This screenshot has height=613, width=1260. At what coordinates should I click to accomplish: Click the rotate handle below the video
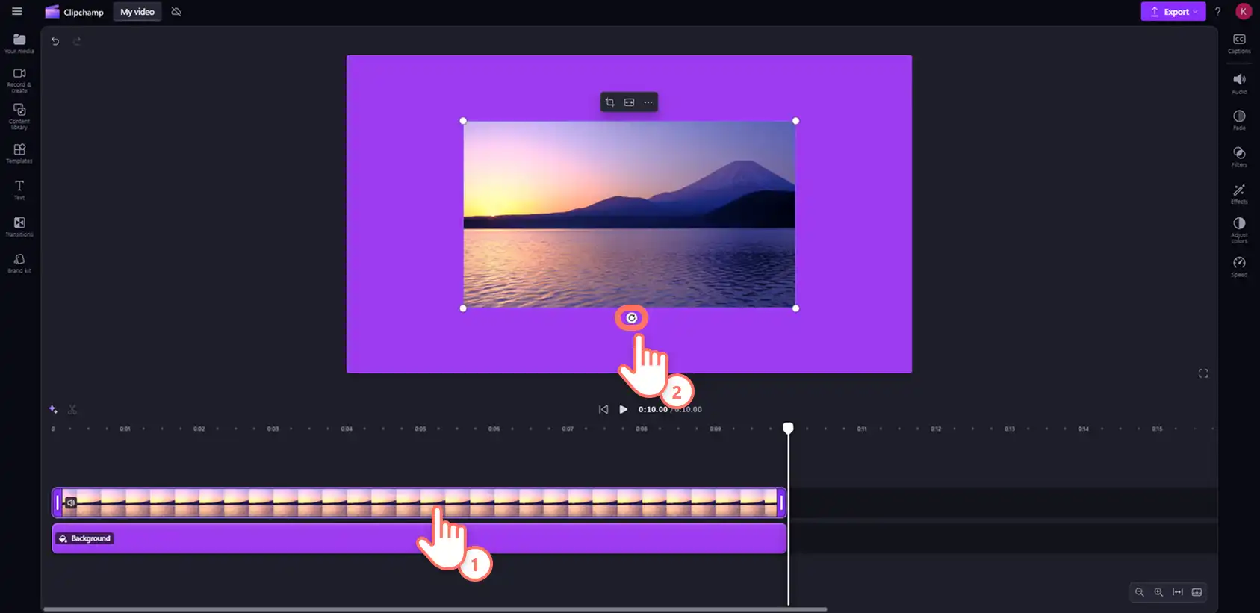632,318
